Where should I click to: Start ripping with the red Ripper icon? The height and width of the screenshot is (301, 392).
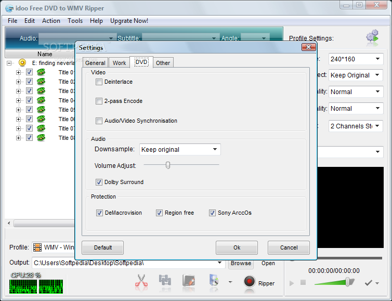tap(249, 281)
